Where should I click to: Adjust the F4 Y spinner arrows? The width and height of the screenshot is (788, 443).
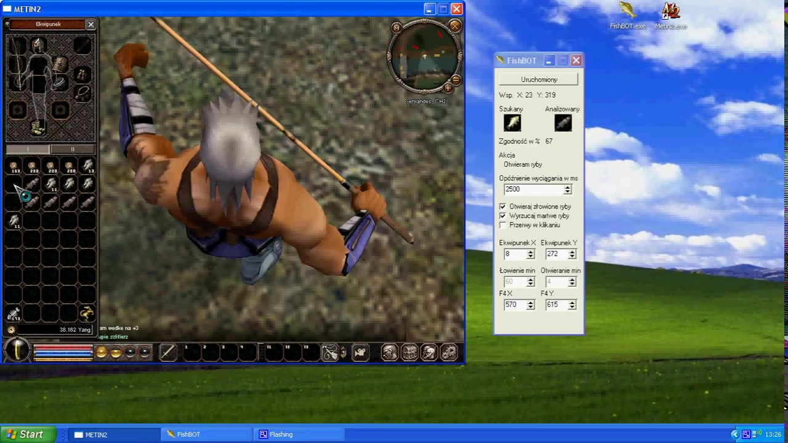572,305
